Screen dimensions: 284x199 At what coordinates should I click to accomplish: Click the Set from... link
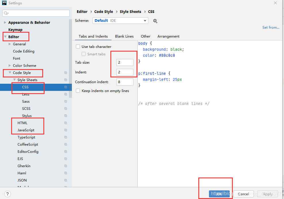click(271, 28)
